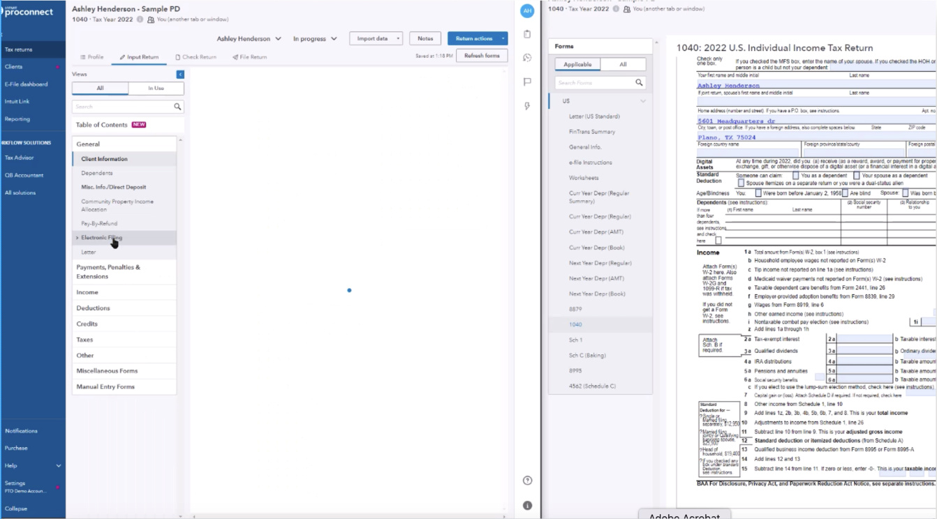
Task: Click the lightning bolt icon in the right rail
Action: tap(527, 106)
